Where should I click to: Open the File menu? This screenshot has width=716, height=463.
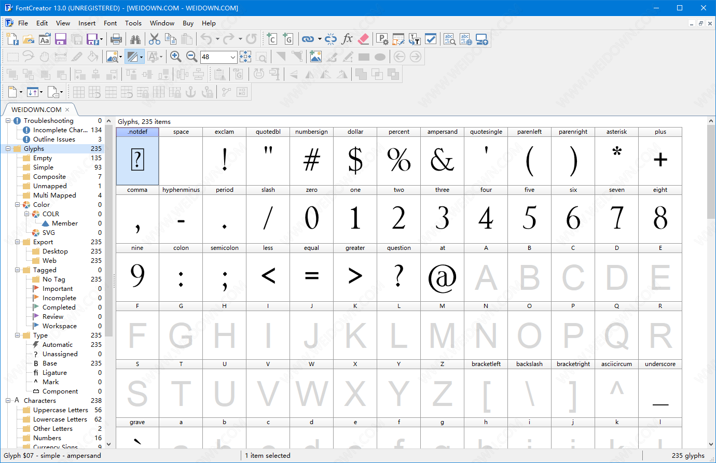coord(23,23)
